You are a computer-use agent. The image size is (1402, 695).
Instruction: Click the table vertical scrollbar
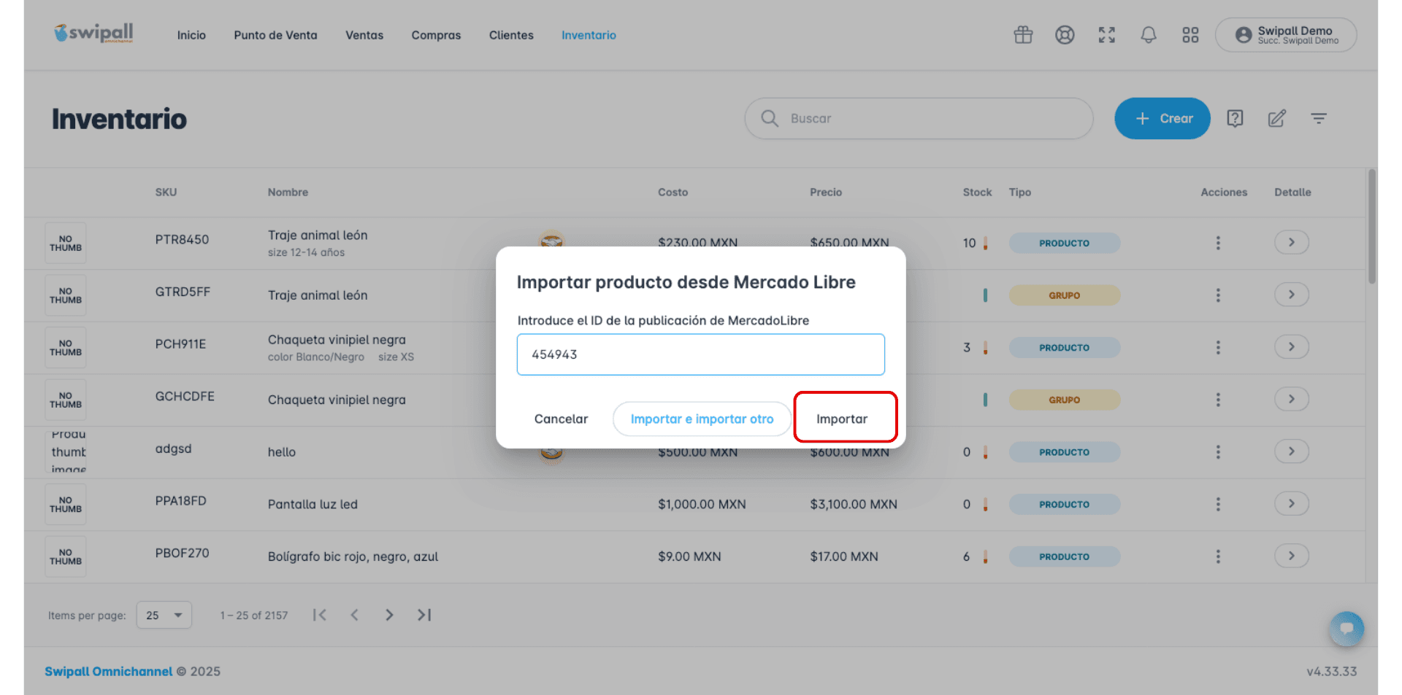click(x=1372, y=227)
